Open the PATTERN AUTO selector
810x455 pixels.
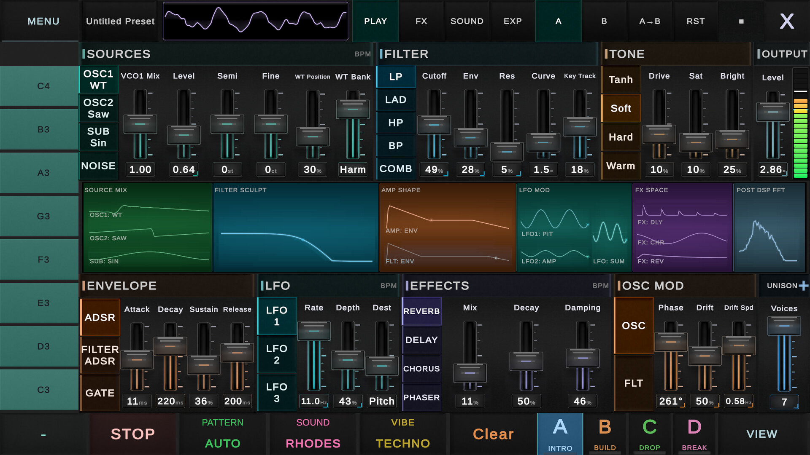[222, 434]
